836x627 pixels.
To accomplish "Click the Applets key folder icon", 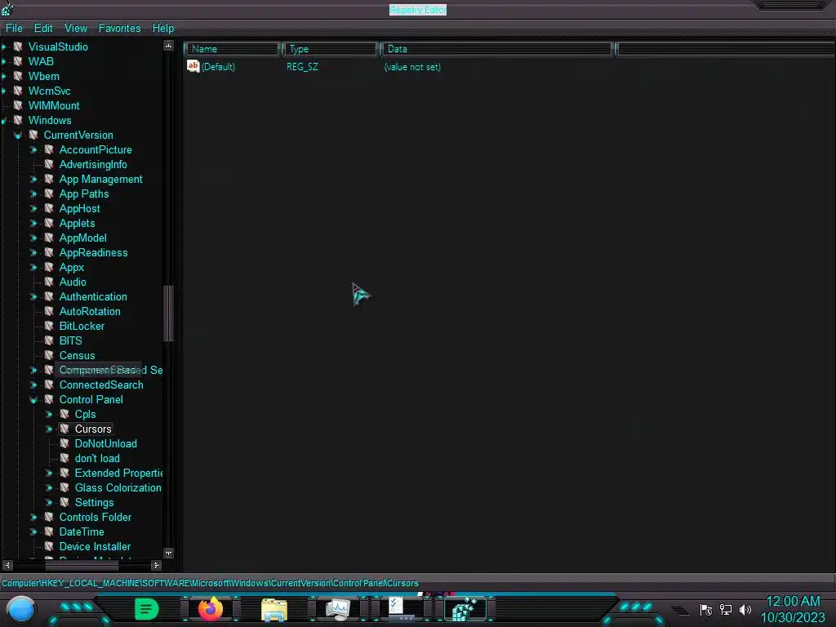I will click(x=49, y=223).
